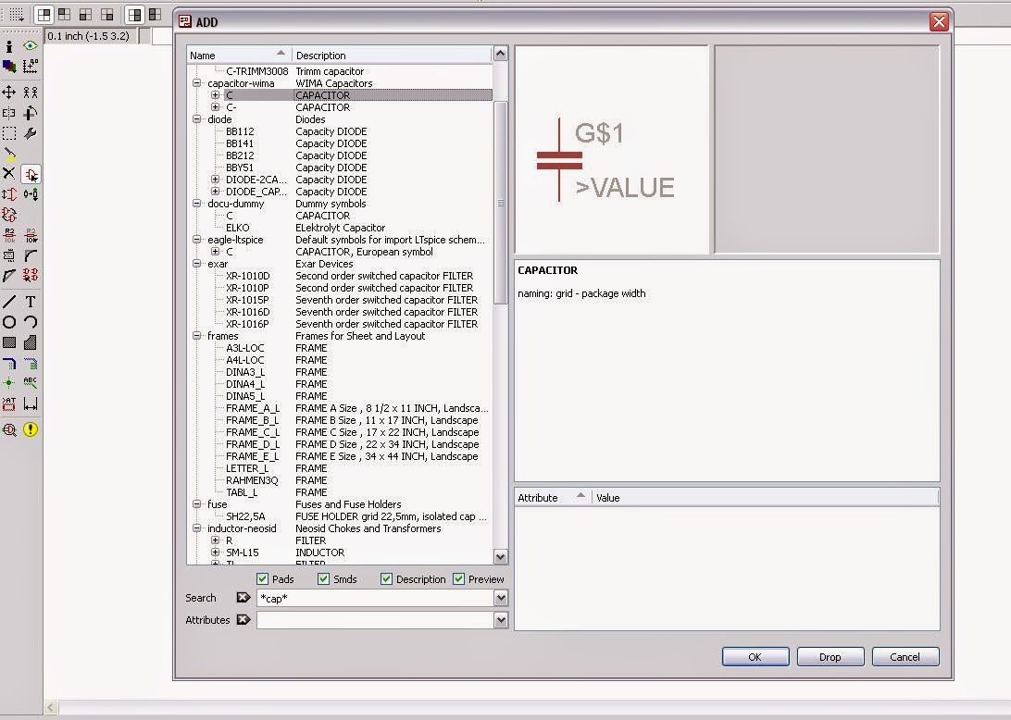Image resolution: width=1011 pixels, height=720 pixels.
Task: Select the Polygon tool
Action: [x=31, y=342]
